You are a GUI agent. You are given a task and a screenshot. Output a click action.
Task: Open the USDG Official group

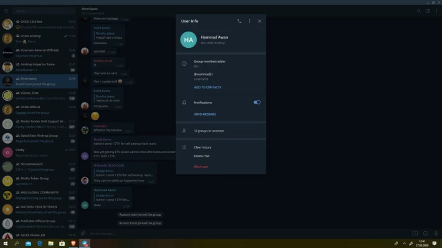pyautogui.click(x=39, y=110)
